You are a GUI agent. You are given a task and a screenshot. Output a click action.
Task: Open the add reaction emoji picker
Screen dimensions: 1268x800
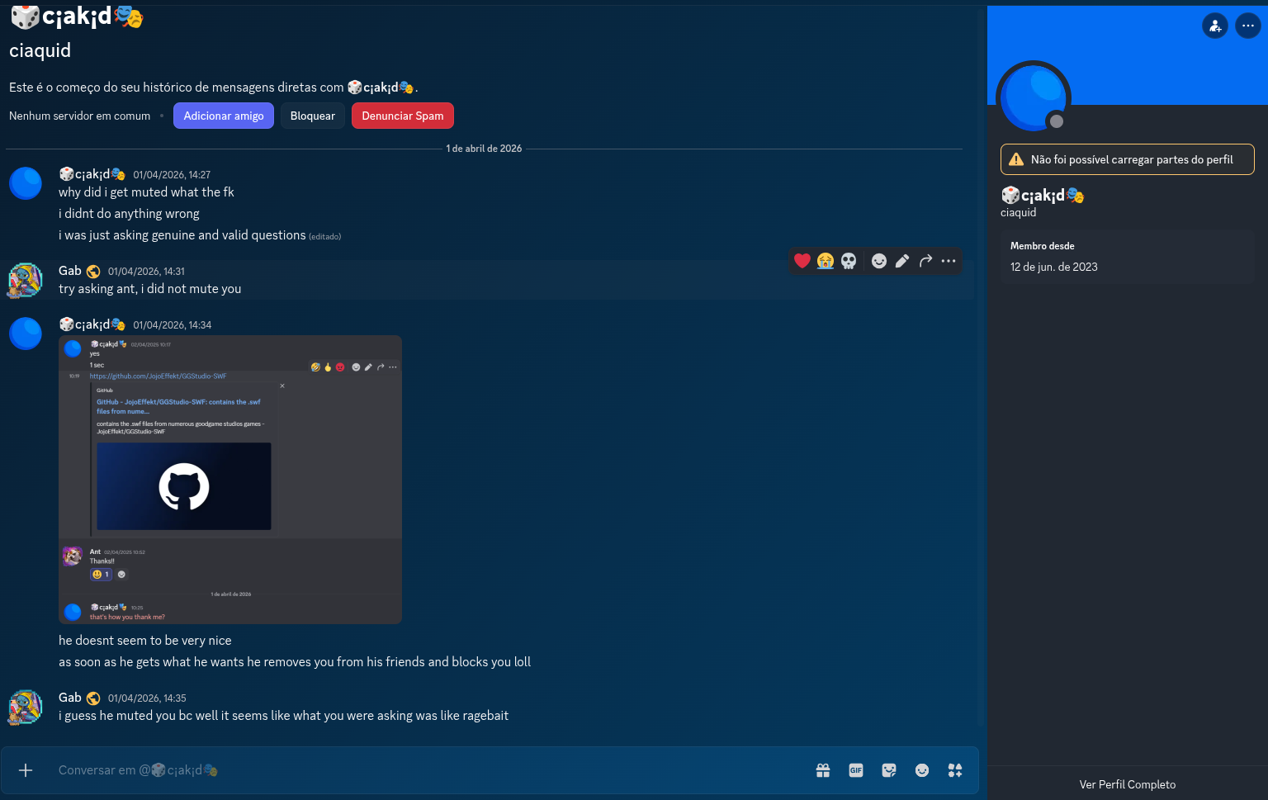pyautogui.click(x=879, y=261)
